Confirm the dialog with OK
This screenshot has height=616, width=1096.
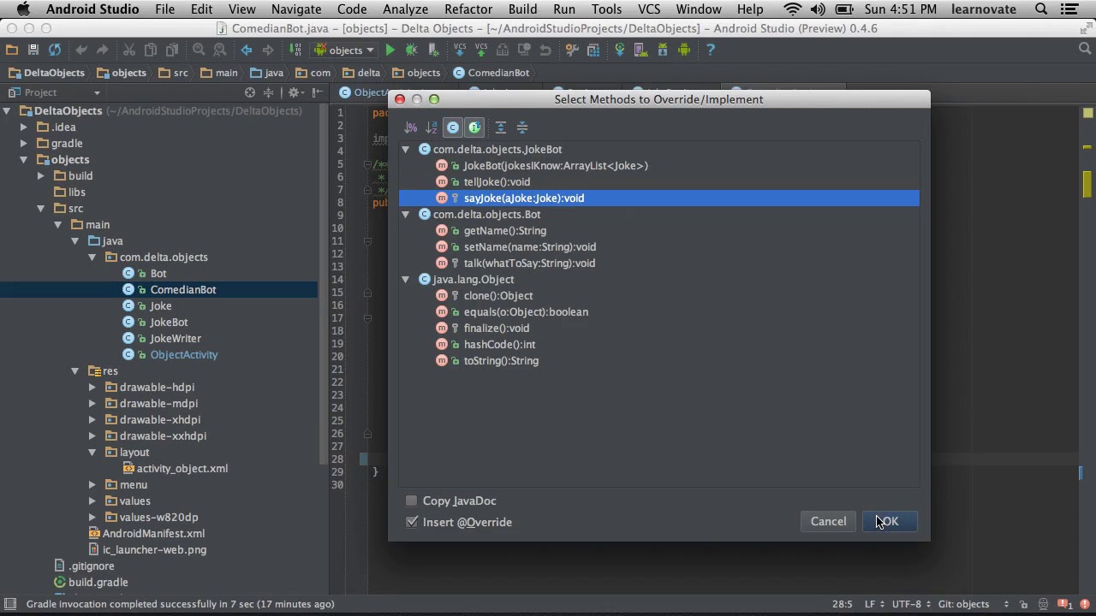889,521
